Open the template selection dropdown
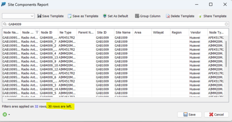The image size is (232, 122). click(32, 16)
